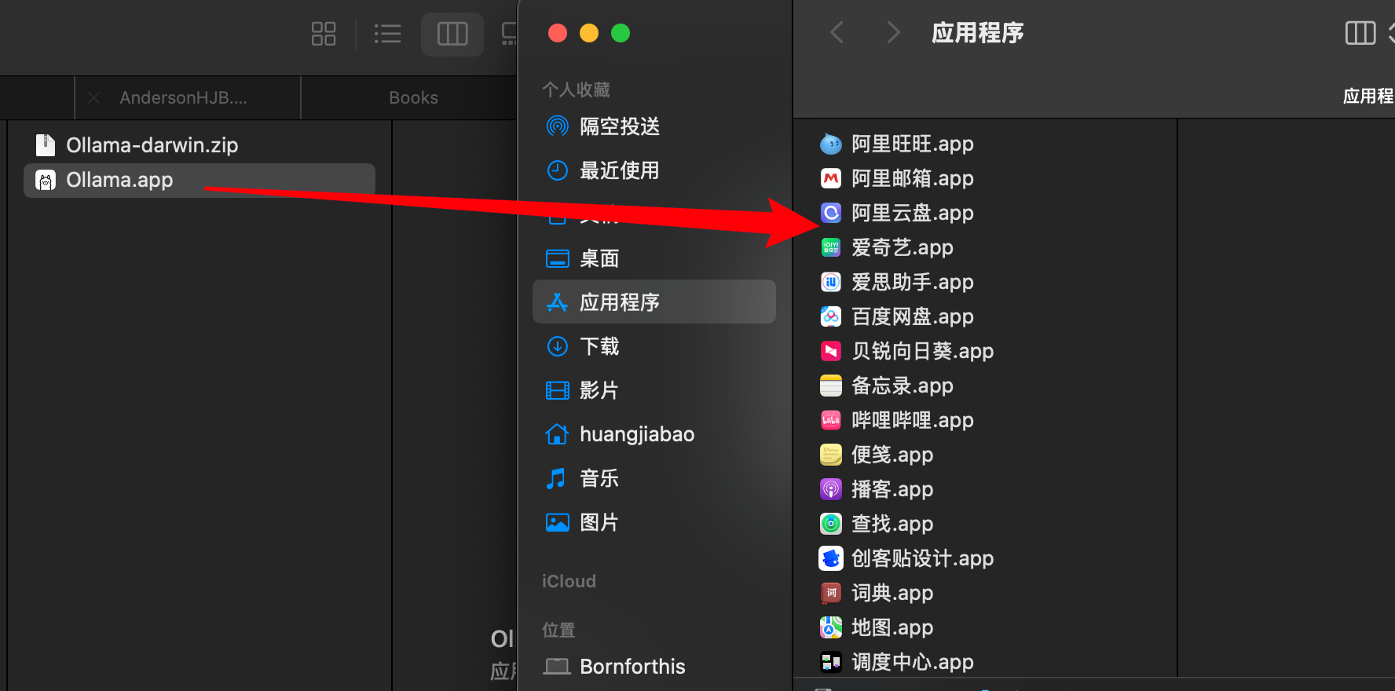The image size is (1395, 691).
Task: Open 影片 in the sidebar
Action: click(654, 390)
